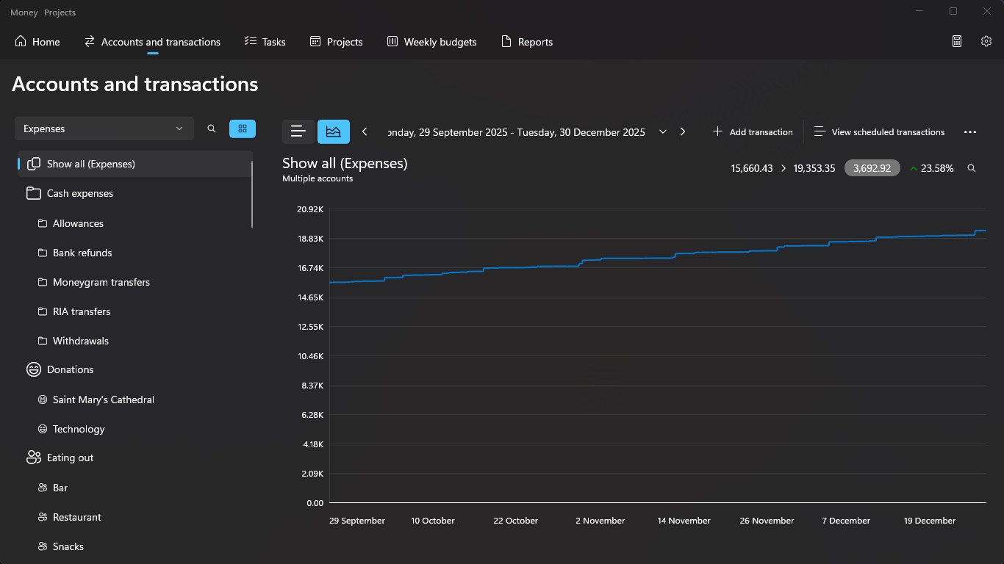Open the settings gear icon
The image size is (1004, 564).
[x=986, y=42]
